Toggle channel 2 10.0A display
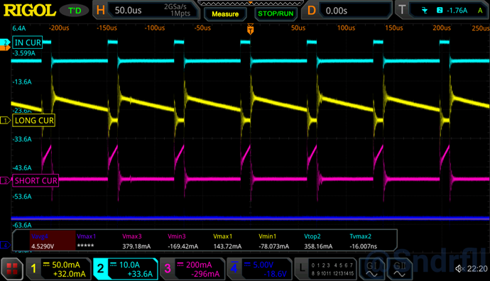The image size is (490, 281). click(x=126, y=269)
